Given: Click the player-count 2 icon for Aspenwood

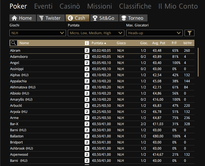Looking at the screenshot, I should 87,155.
